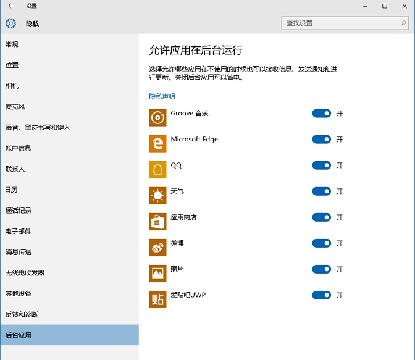Select 位置 in the sidebar
The image size is (415, 360).
(x=12, y=65)
